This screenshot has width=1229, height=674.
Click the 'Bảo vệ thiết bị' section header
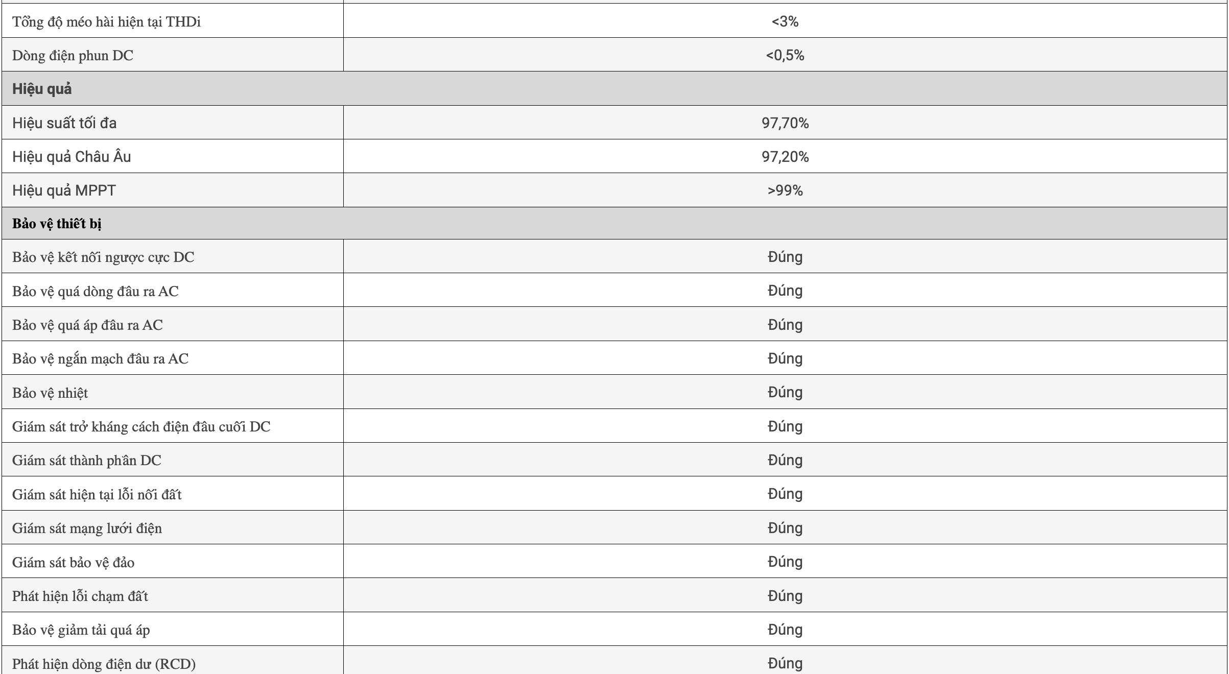[x=57, y=224]
